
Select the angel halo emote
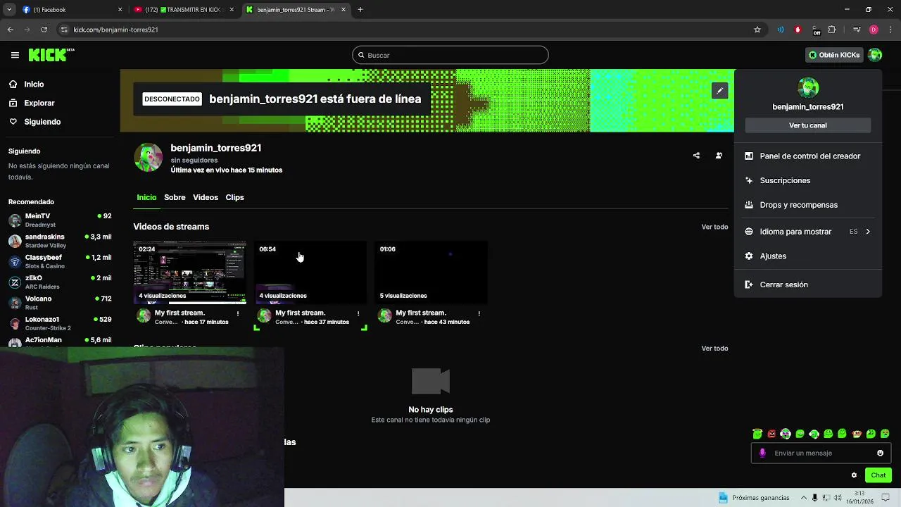click(757, 434)
